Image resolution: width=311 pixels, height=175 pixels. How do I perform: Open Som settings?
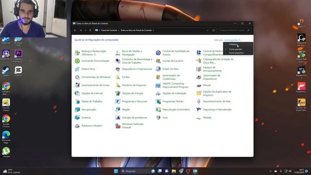[162, 118]
